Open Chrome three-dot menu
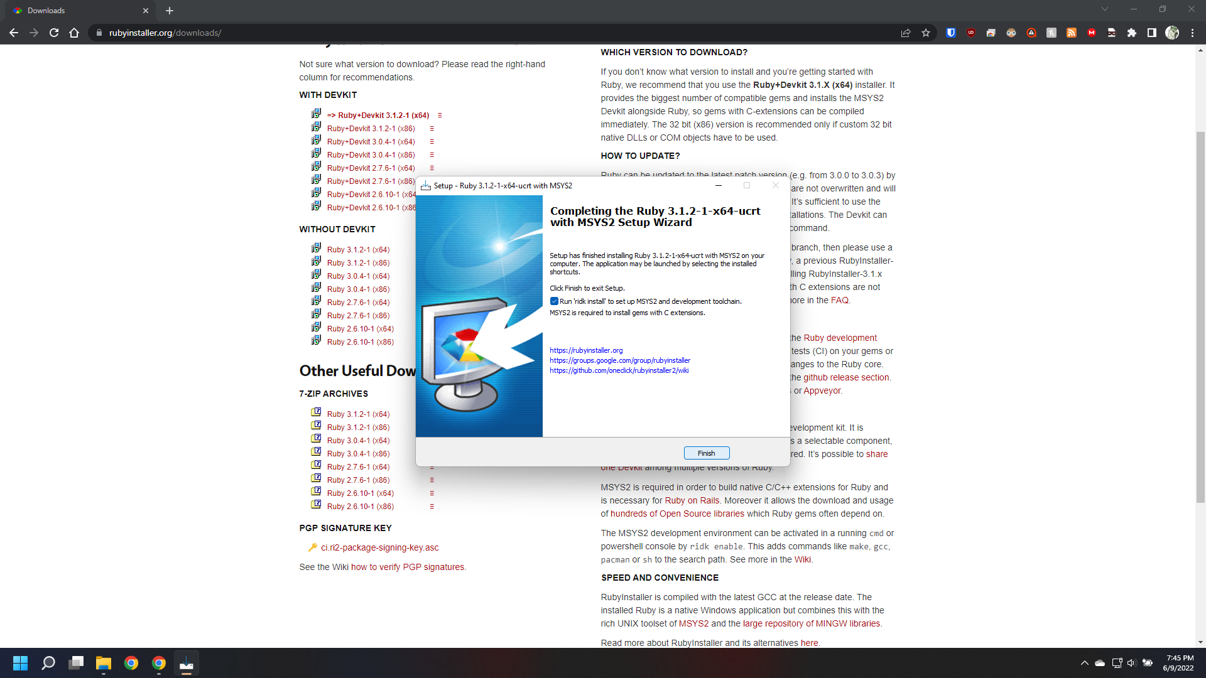 tap(1192, 33)
